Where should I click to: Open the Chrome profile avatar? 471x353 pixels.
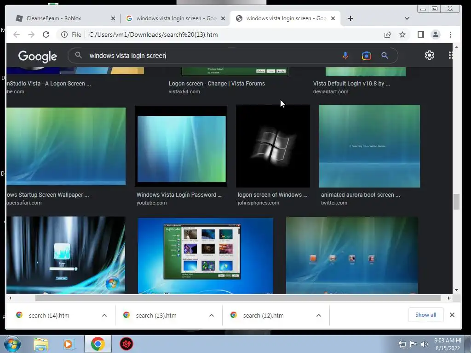(436, 34)
